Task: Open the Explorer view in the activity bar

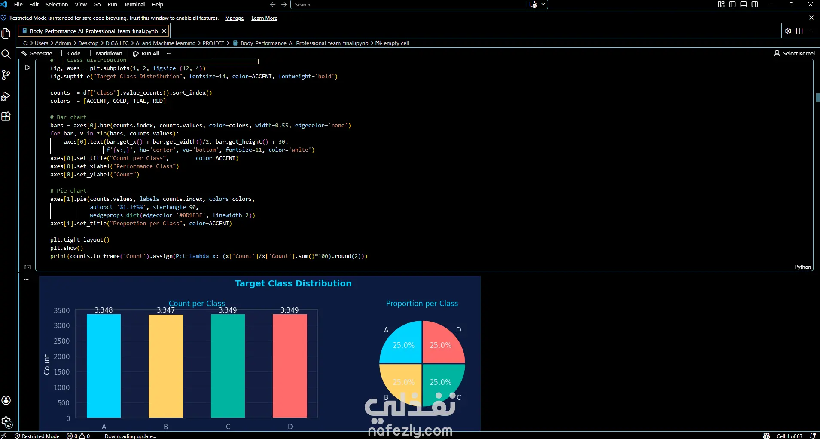Action: pos(6,34)
